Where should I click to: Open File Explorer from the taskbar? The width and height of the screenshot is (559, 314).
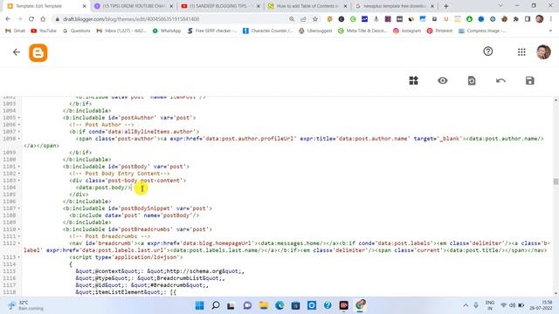pyautogui.click(x=264, y=305)
